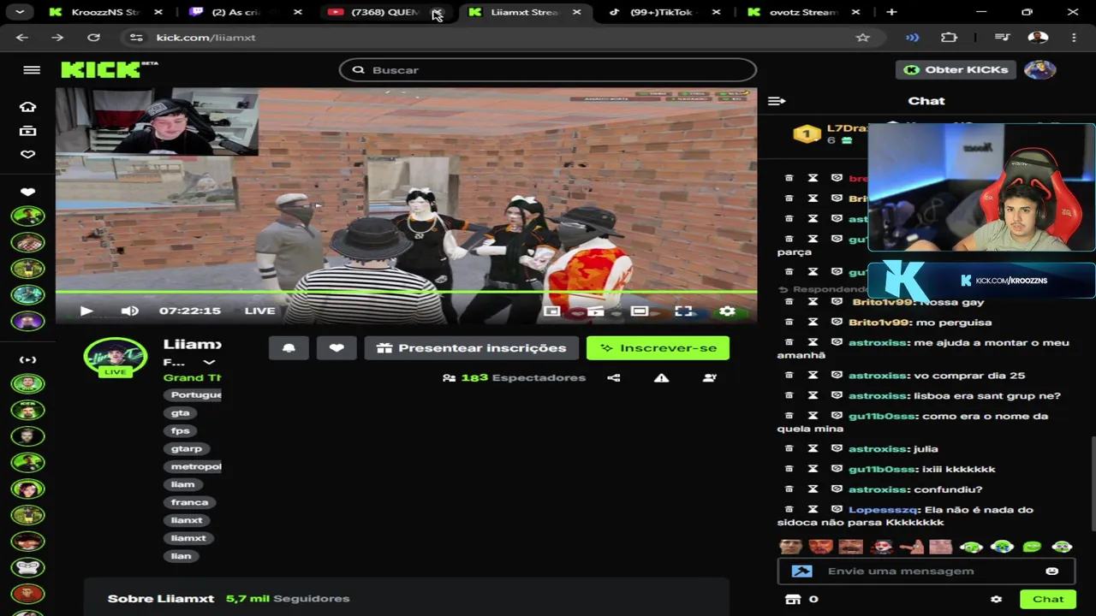
Task: Open the Kicks shop icon below chat input
Action: (x=793, y=600)
